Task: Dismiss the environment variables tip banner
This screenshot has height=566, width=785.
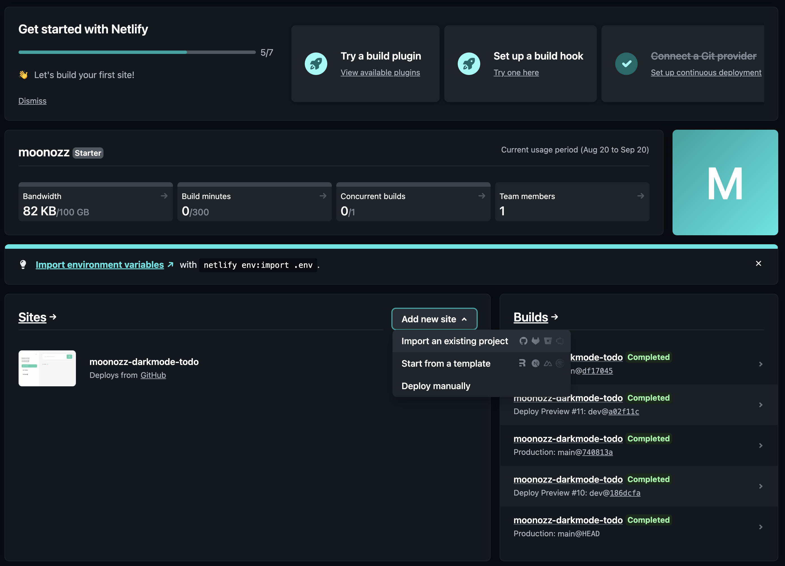Action: pyautogui.click(x=758, y=263)
